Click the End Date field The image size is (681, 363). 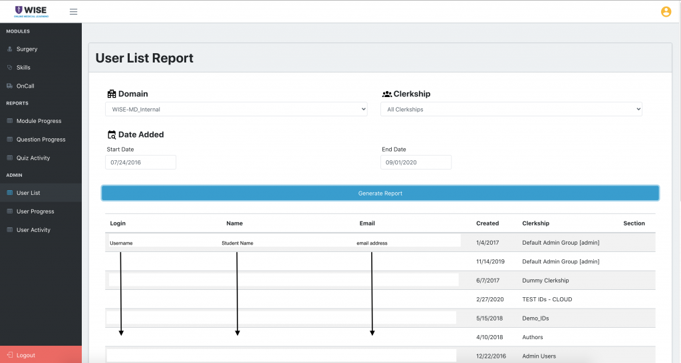(x=416, y=162)
